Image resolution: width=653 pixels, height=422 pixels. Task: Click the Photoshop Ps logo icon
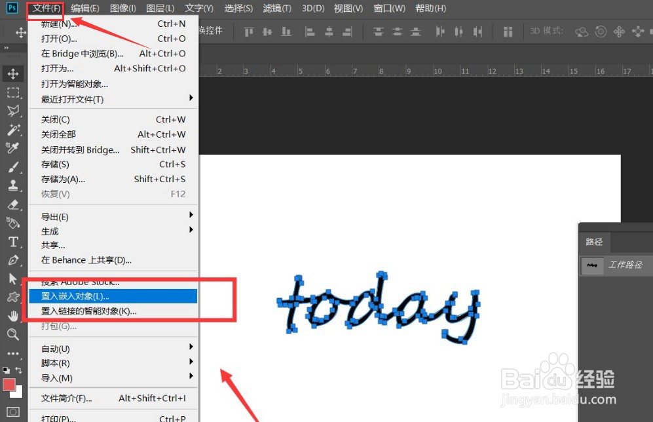tap(12, 7)
